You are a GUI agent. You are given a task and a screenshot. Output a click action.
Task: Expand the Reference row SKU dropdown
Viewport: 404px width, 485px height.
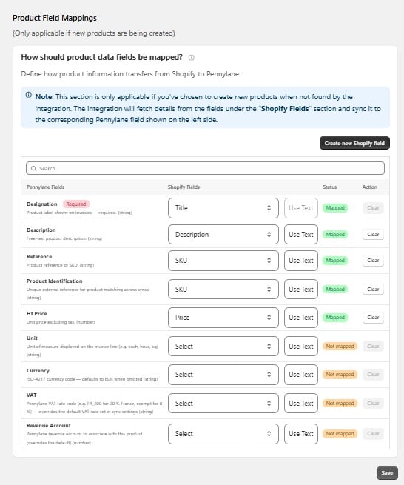point(223,261)
